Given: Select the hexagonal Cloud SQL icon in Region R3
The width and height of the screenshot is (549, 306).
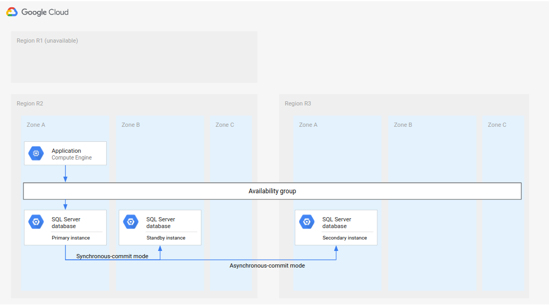Looking at the screenshot, I should click(x=307, y=221).
